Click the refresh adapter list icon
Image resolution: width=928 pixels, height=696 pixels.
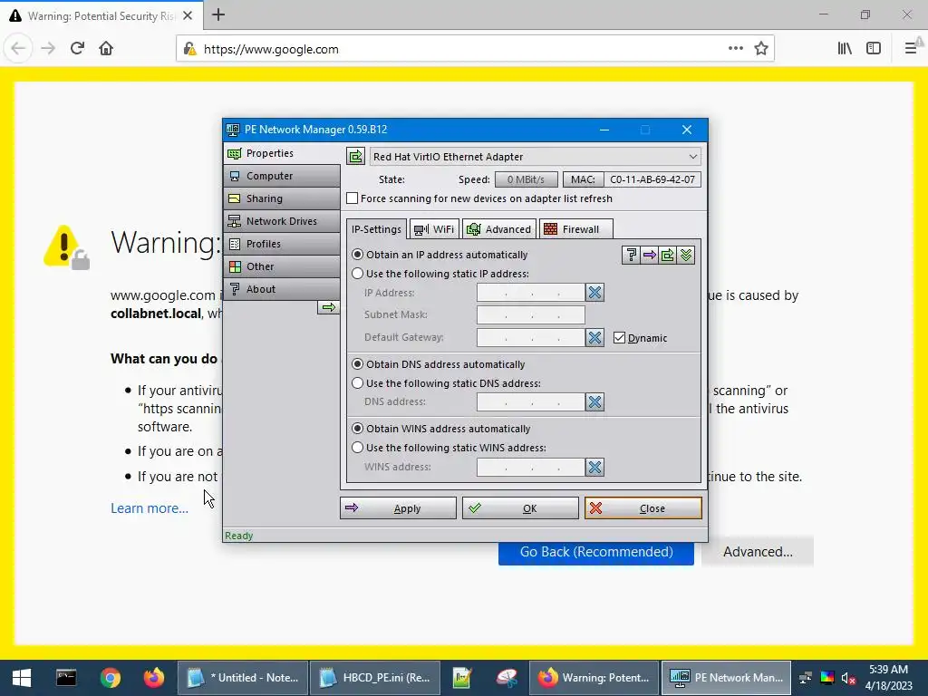355,156
